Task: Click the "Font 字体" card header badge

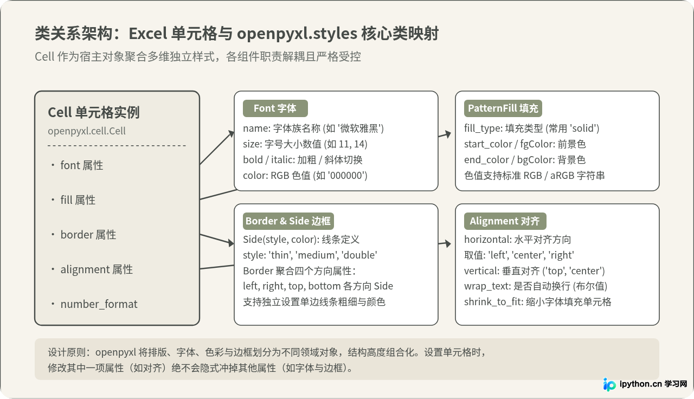Action: [275, 108]
